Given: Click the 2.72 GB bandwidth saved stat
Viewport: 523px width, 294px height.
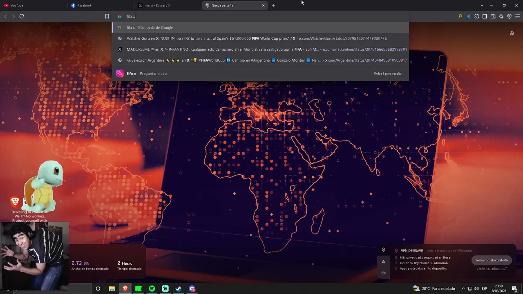Looking at the screenshot, I should 90,265.
